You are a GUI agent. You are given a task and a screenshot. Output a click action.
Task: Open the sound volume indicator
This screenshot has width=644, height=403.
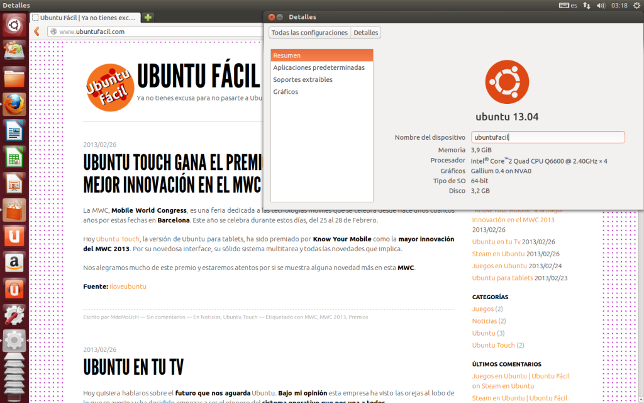pyautogui.click(x=601, y=5)
